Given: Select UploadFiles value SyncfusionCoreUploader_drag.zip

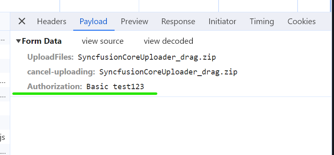Looking at the screenshot, I should [x=147, y=57].
